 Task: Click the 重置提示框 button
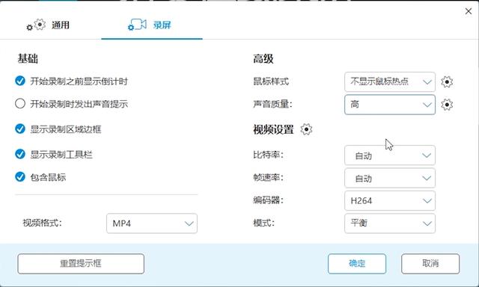click(81, 264)
